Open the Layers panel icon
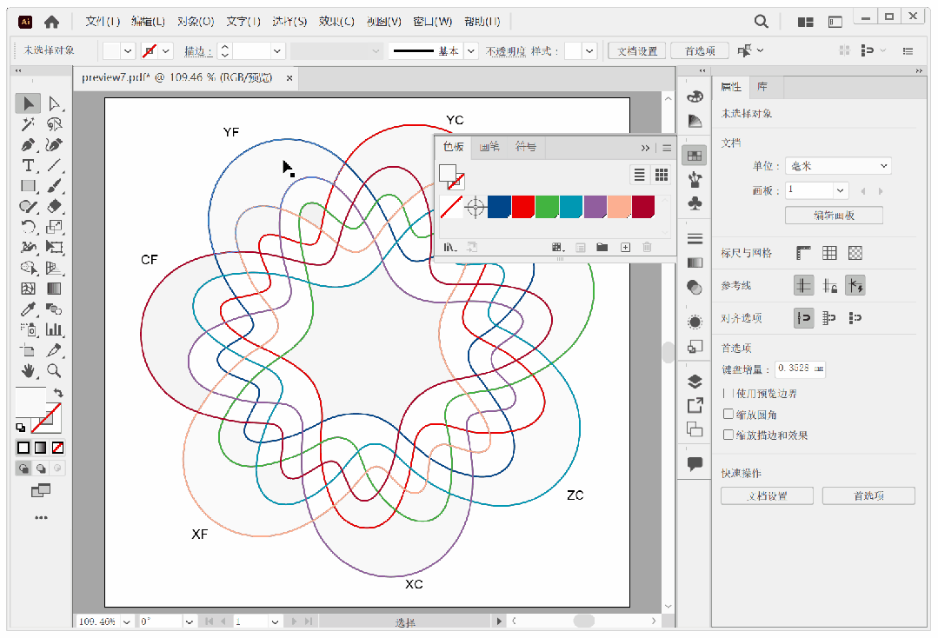The width and height of the screenshot is (938, 638). [695, 382]
